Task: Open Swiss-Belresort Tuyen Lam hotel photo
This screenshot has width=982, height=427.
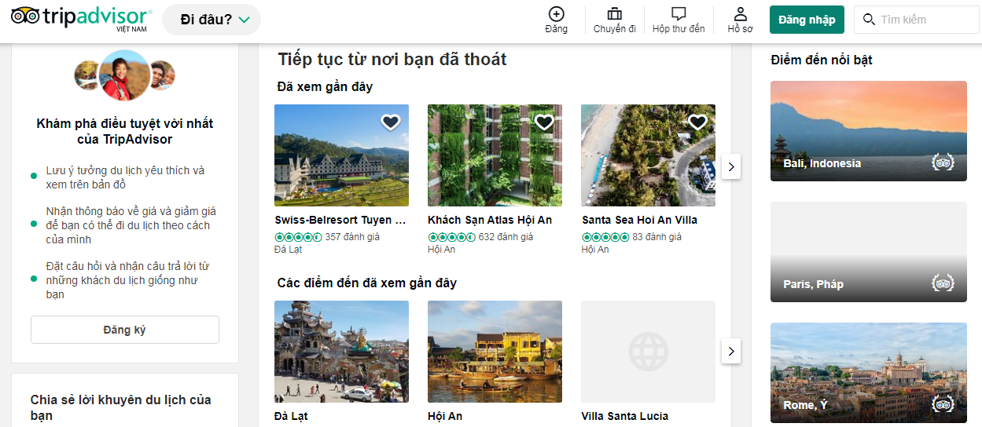Action: (341, 155)
